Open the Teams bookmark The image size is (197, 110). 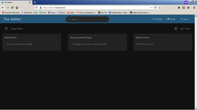[52, 13]
